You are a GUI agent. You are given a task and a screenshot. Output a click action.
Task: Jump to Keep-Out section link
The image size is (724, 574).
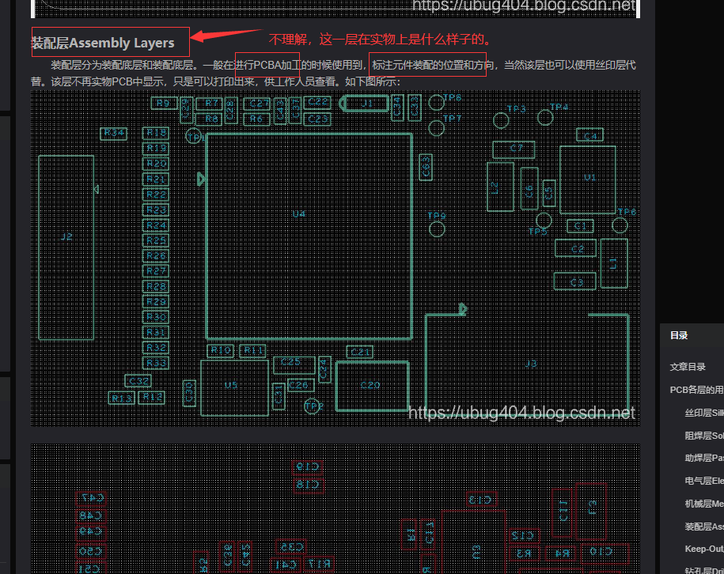704,549
